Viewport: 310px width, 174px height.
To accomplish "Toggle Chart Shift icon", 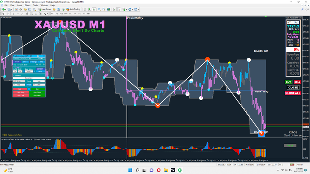I will click(119, 9).
